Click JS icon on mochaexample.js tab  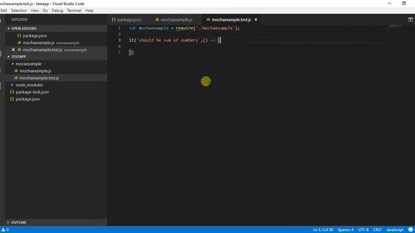(157, 19)
